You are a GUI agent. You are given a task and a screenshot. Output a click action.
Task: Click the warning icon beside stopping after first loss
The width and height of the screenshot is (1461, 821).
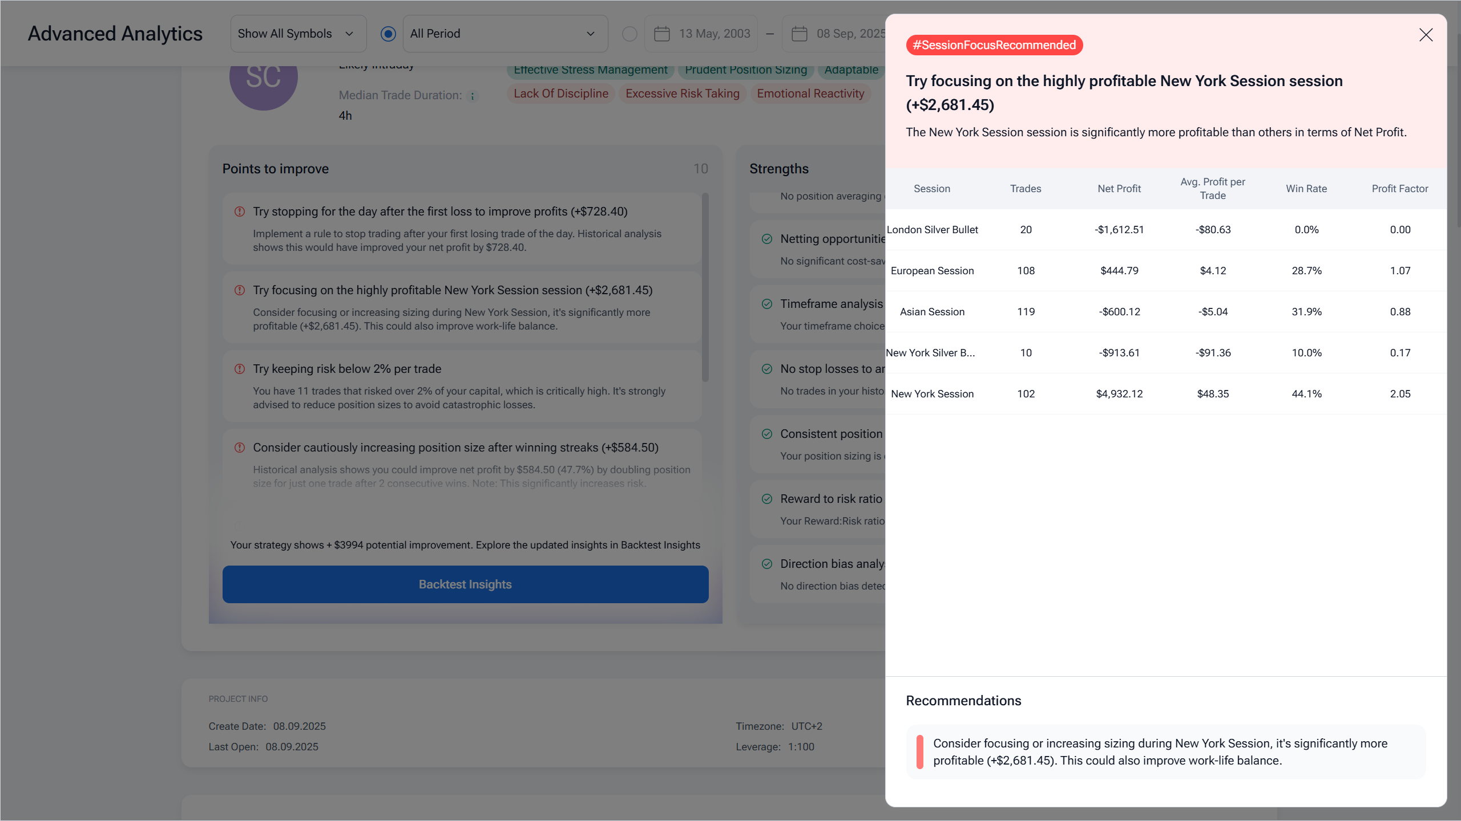pos(240,212)
